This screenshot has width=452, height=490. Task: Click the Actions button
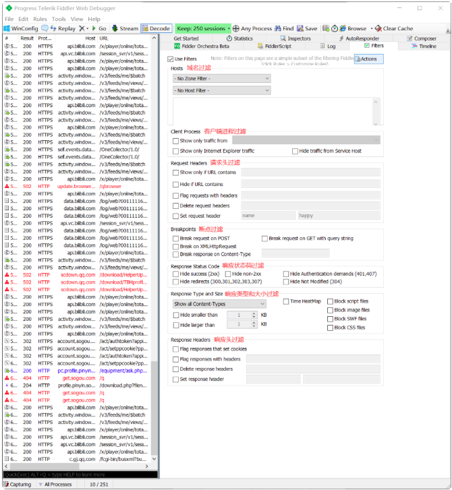(369, 59)
